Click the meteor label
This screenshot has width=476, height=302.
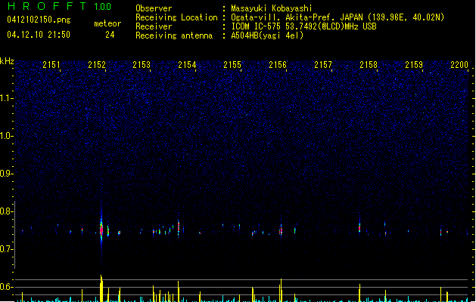107,23
